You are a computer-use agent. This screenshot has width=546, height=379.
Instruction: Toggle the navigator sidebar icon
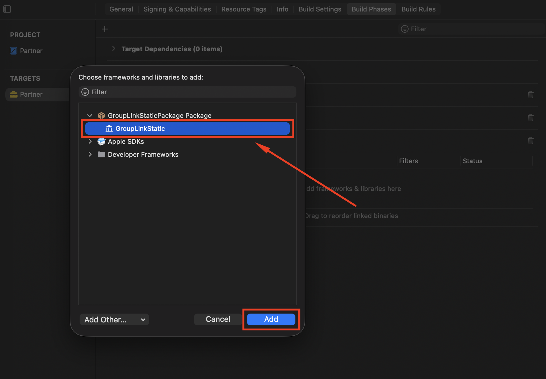[7, 9]
